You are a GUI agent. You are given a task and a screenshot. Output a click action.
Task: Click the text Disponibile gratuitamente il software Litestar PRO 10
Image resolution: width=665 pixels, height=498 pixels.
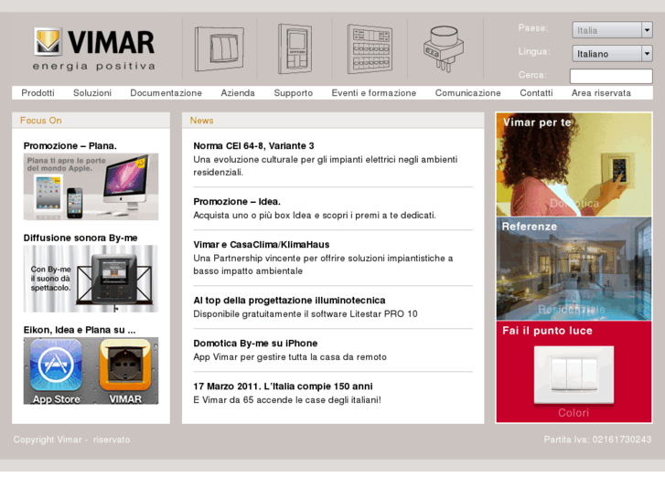(306, 313)
